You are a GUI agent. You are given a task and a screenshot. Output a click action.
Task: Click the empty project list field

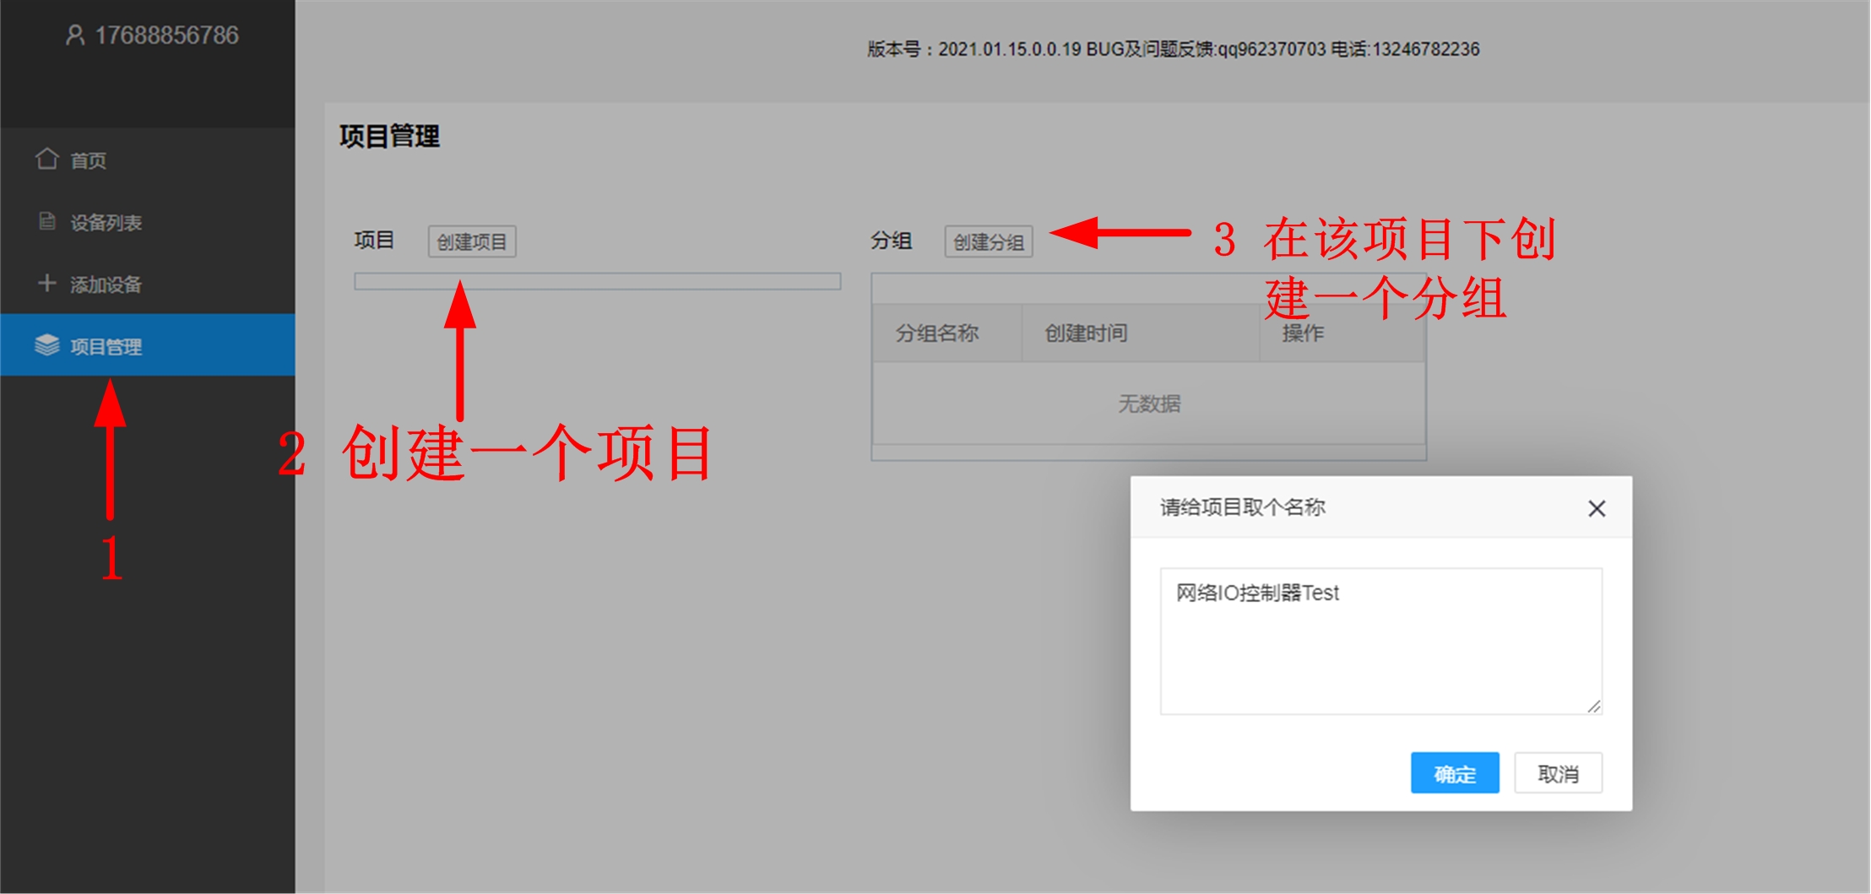point(598,281)
